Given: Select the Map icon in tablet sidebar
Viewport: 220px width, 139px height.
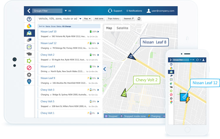Looking at the screenshot, I should coord(29,33).
